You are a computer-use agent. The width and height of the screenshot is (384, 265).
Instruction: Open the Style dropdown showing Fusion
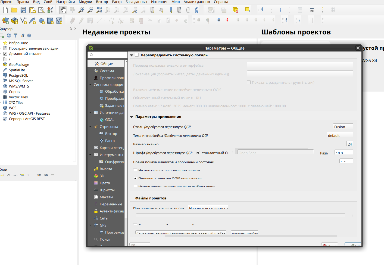[343, 127]
